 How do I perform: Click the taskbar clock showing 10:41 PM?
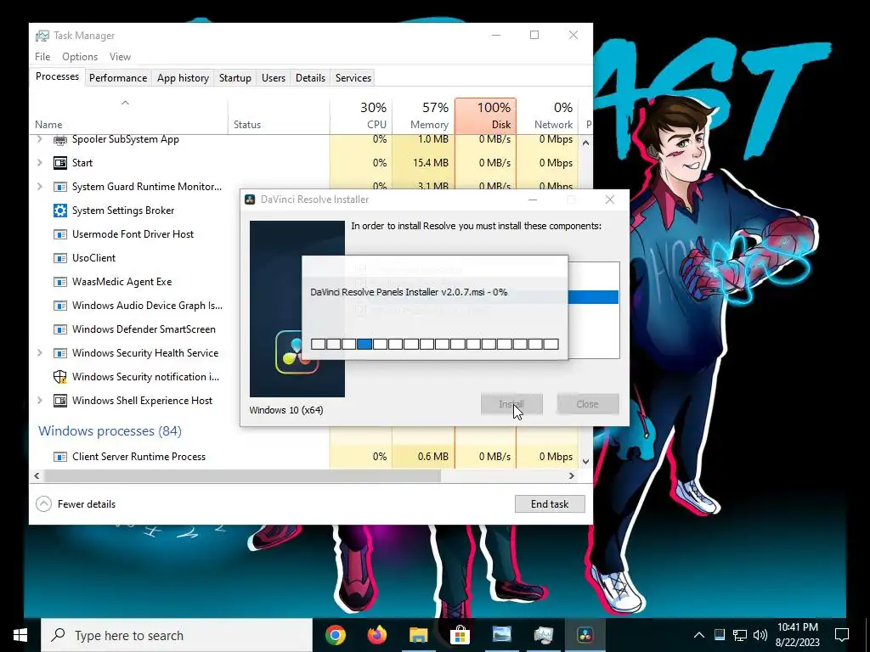tap(797, 635)
